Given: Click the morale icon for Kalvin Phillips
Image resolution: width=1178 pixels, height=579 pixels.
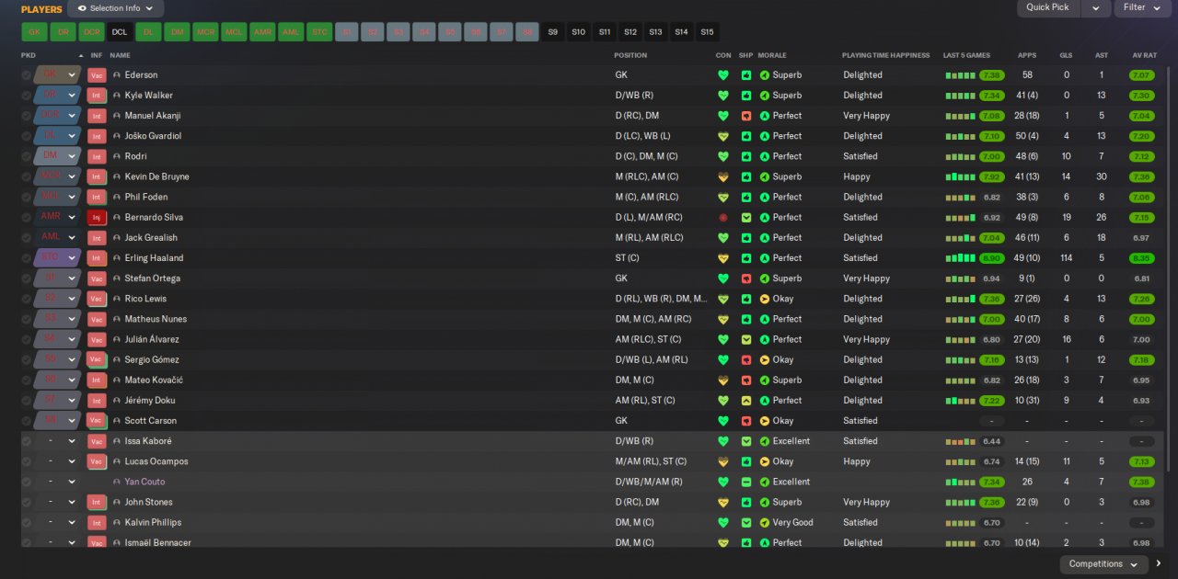Looking at the screenshot, I should (x=764, y=523).
